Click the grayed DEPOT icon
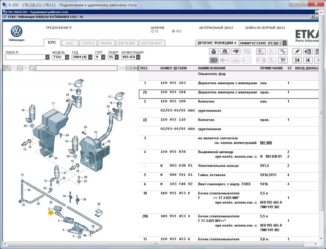The image size is (326, 249). pyautogui.click(x=272, y=51)
